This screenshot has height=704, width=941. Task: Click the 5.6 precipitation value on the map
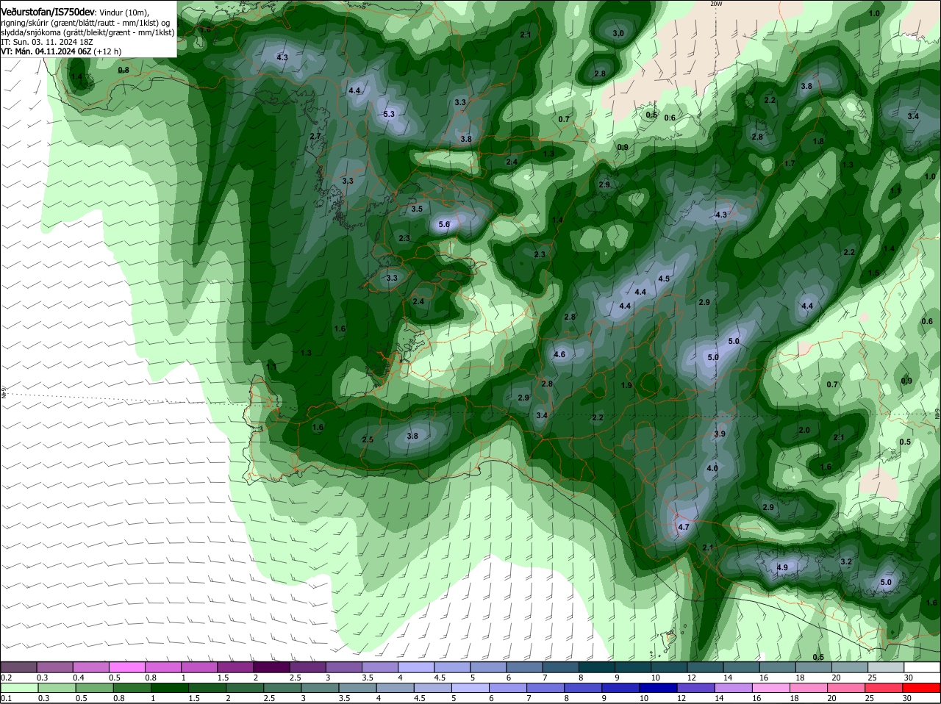[x=444, y=224]
